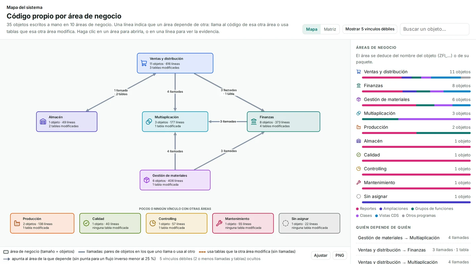Click the '3 llamadas' label between Multiaplicación and Finanzas
Viewport: 476px width, 264px height.
click(x=228, y=121)
